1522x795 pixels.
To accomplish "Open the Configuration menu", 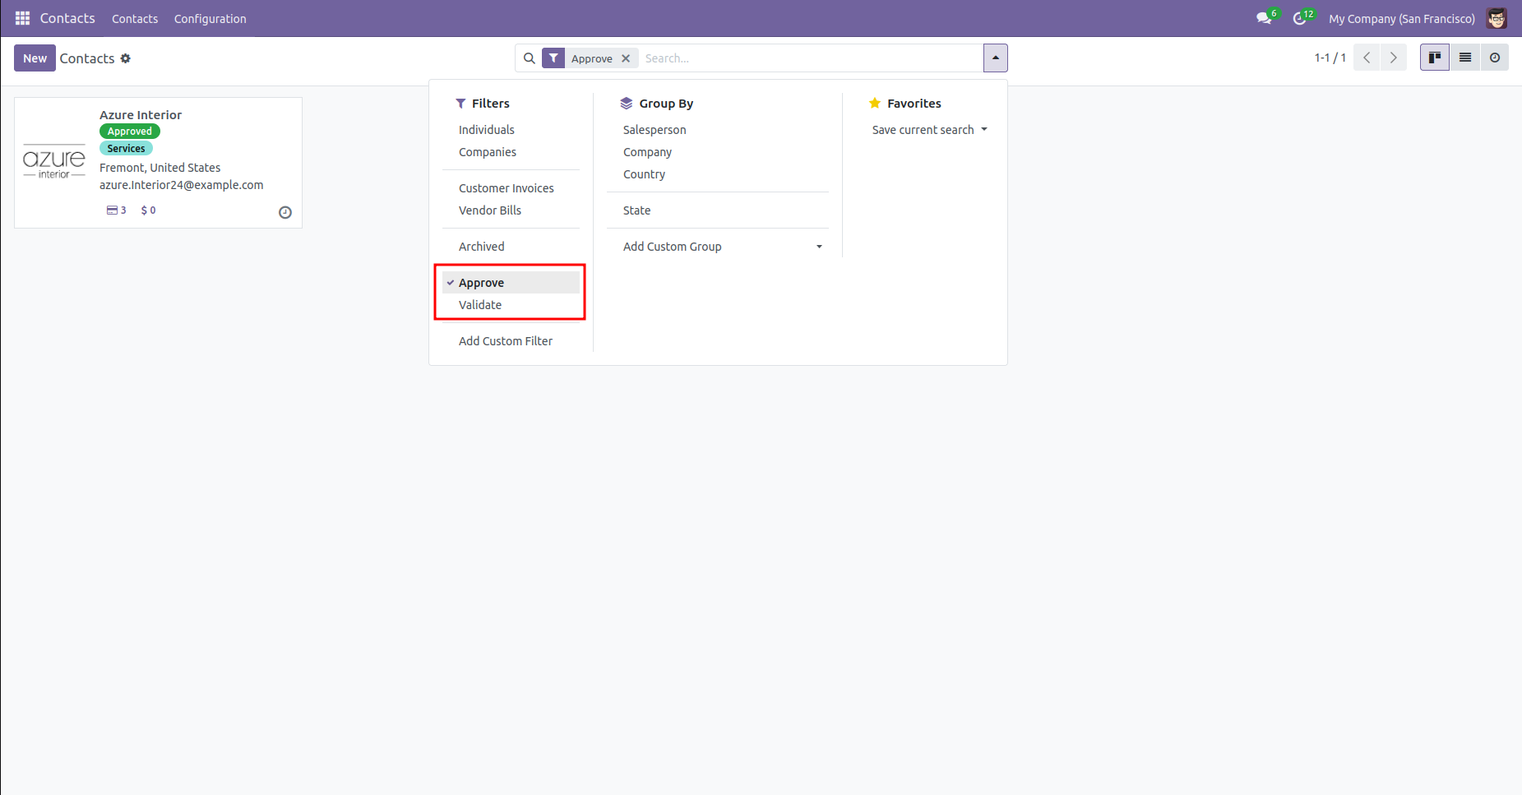I will click(210, 19).
